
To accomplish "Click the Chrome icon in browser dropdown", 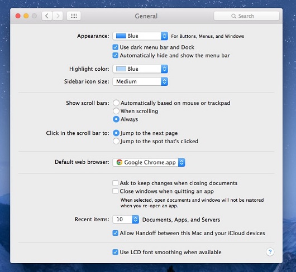I will click(119, 162).
